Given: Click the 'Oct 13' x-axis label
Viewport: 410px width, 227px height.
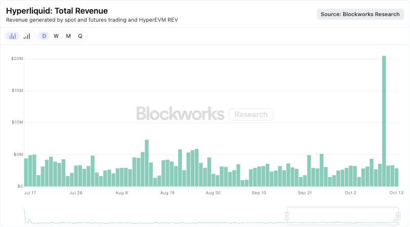Looking at the screenshot, I should point(396,193).
